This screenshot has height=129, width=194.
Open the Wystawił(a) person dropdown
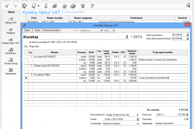(138, 123)
